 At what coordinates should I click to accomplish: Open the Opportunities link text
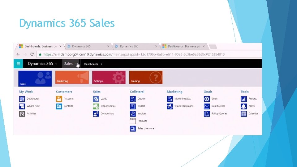click(x=108, y=106)
